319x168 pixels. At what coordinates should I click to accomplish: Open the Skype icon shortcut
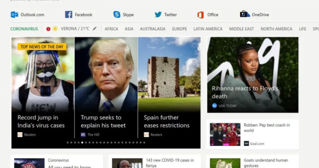pyautogui.click(x=117, y=15)
